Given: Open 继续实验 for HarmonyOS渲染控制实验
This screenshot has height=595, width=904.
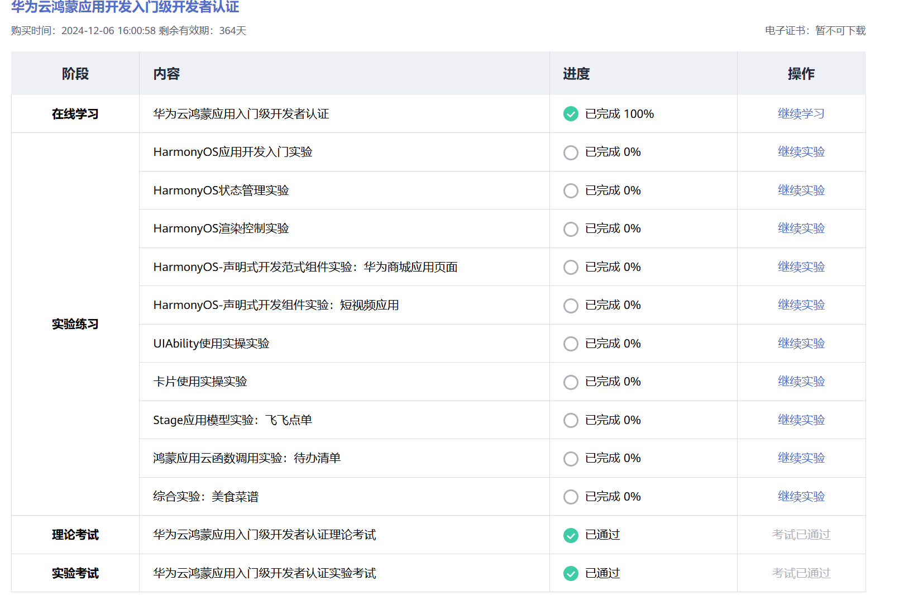Looking at the screenshot, I should click(801, 228).
